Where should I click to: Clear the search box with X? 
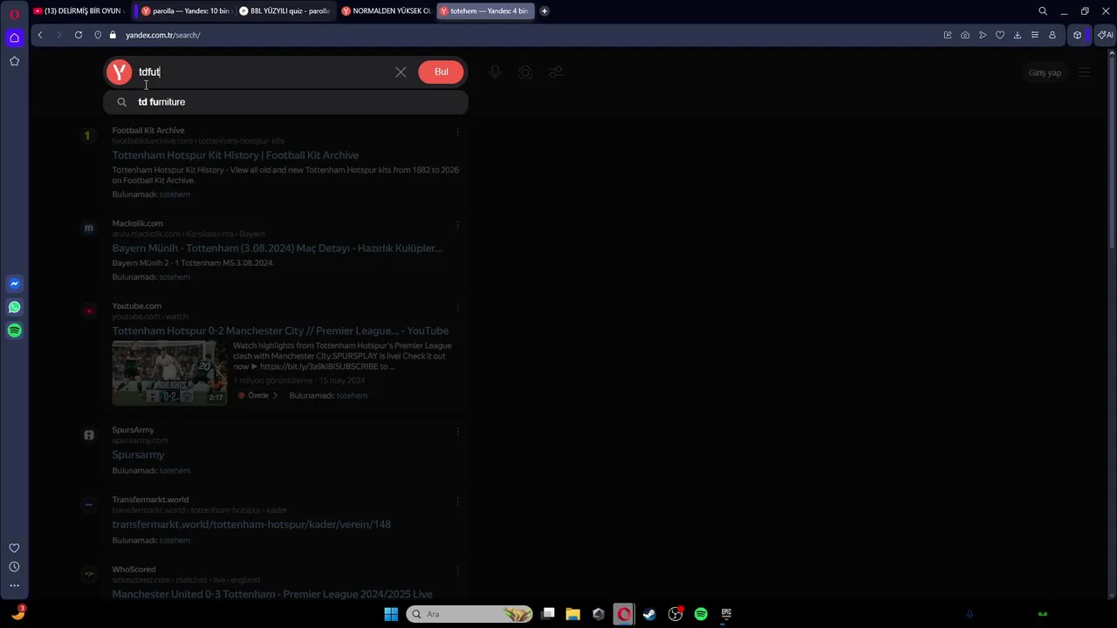401,72
